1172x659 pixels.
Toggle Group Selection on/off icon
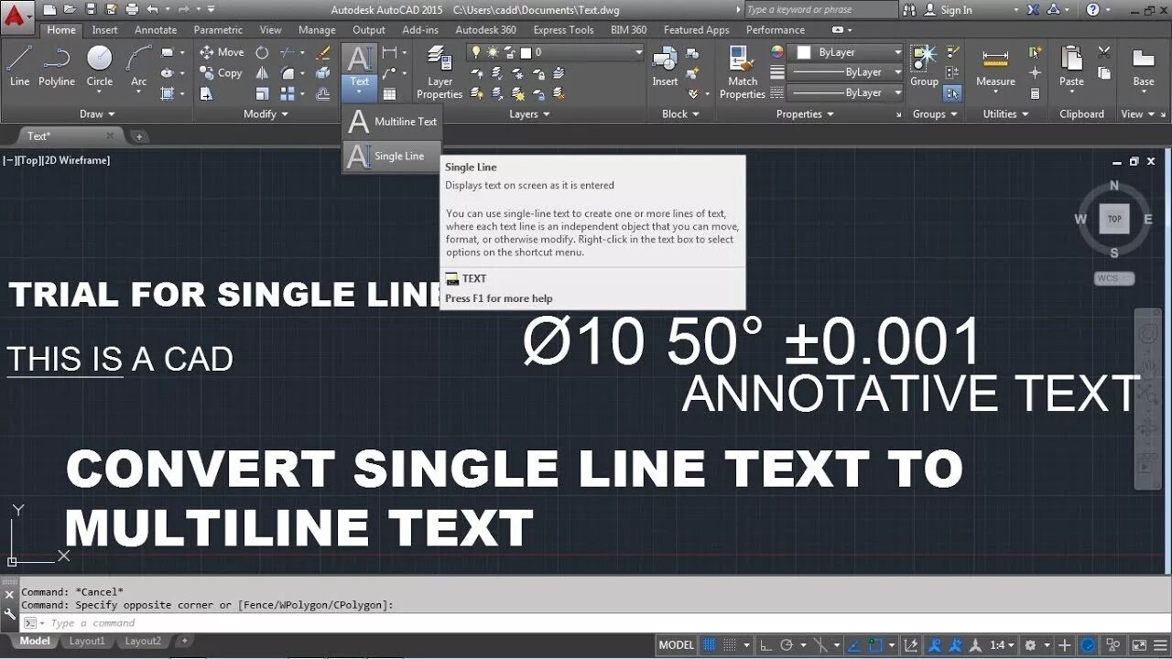coord(952,93)
